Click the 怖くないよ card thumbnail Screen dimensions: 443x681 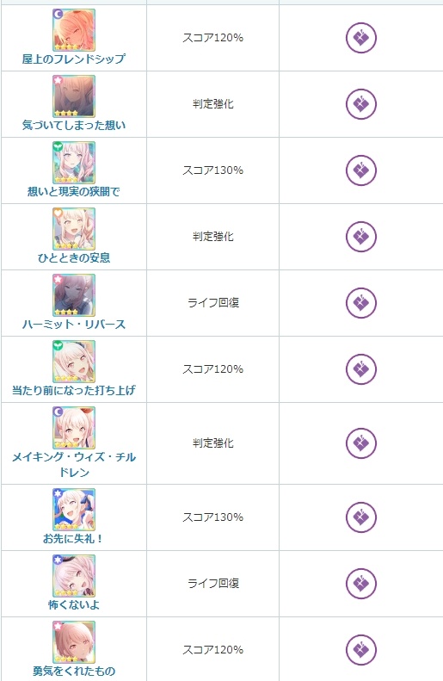pos(74,576)
